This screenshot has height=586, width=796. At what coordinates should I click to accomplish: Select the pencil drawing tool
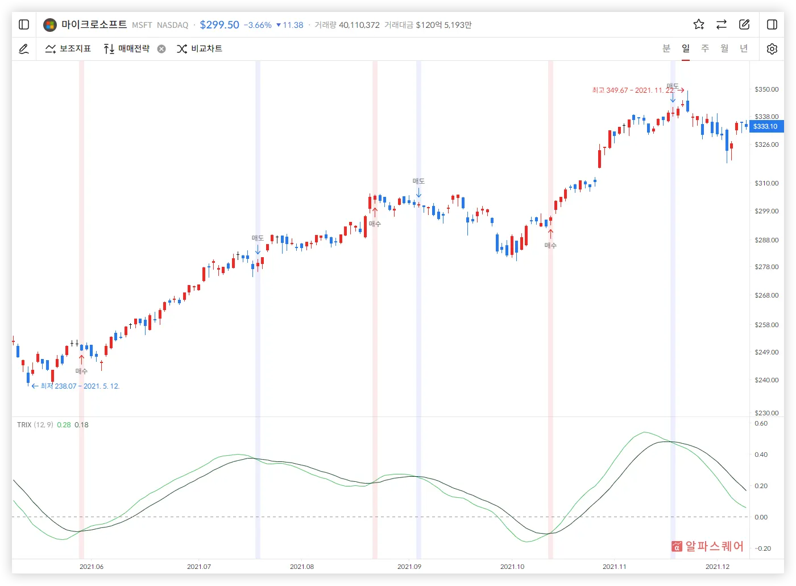click(x=24, y=49)
